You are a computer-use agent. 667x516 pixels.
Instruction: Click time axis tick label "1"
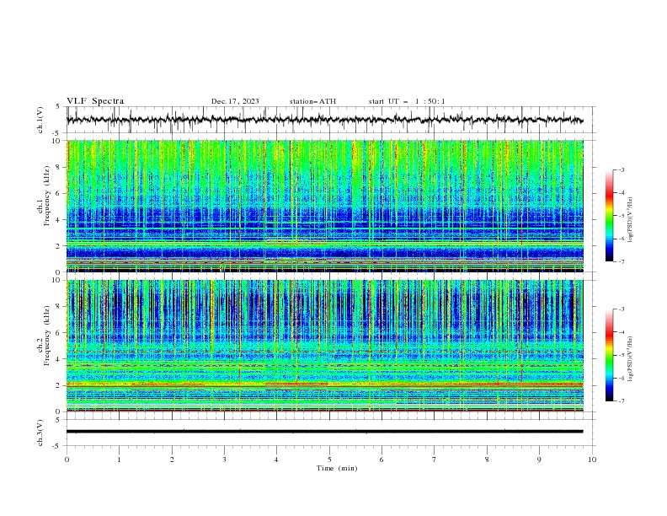click(x=119, y=460)
